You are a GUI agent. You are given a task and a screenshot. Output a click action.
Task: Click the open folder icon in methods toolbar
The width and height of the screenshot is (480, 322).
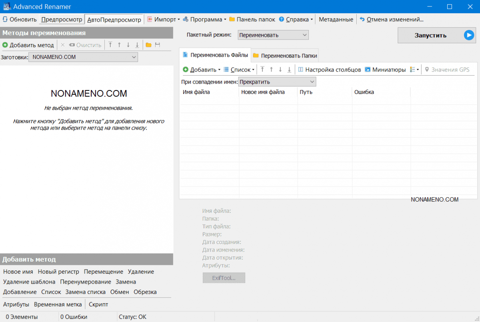pos(148,45)
